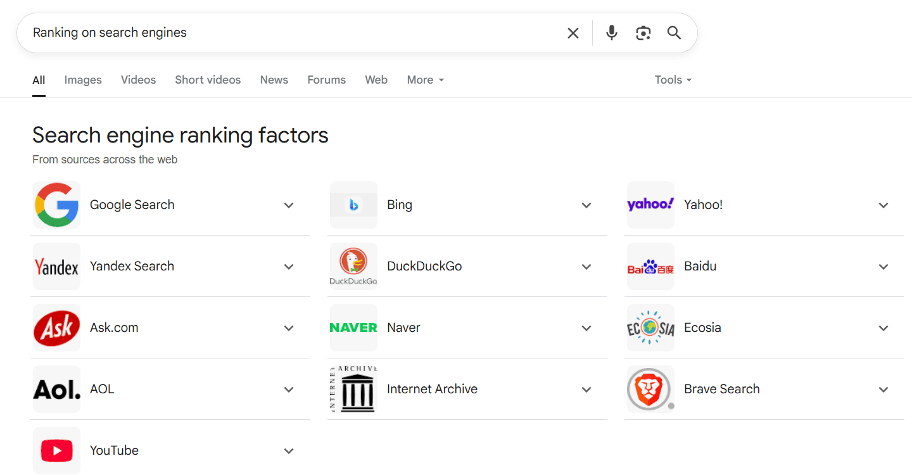The width and height of the screenshot is (912, 475).
Task: Click the red Ask logo thumbnail
Action: 56,328
